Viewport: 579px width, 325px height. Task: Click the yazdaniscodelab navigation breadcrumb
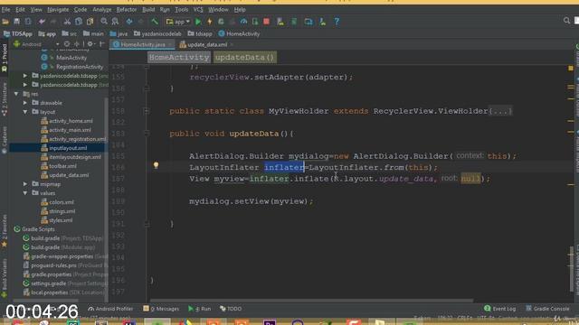tap(157, 34)
